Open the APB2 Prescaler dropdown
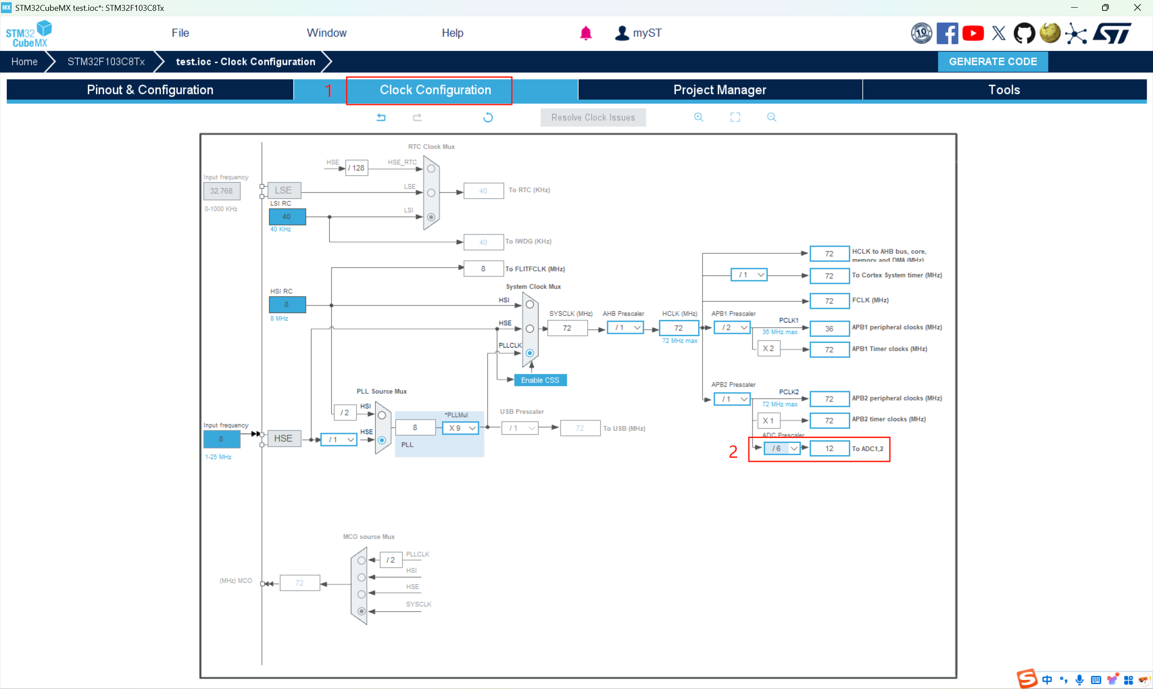 732,399
